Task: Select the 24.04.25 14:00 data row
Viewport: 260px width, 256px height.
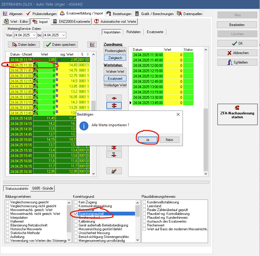Action: [21, 118]
